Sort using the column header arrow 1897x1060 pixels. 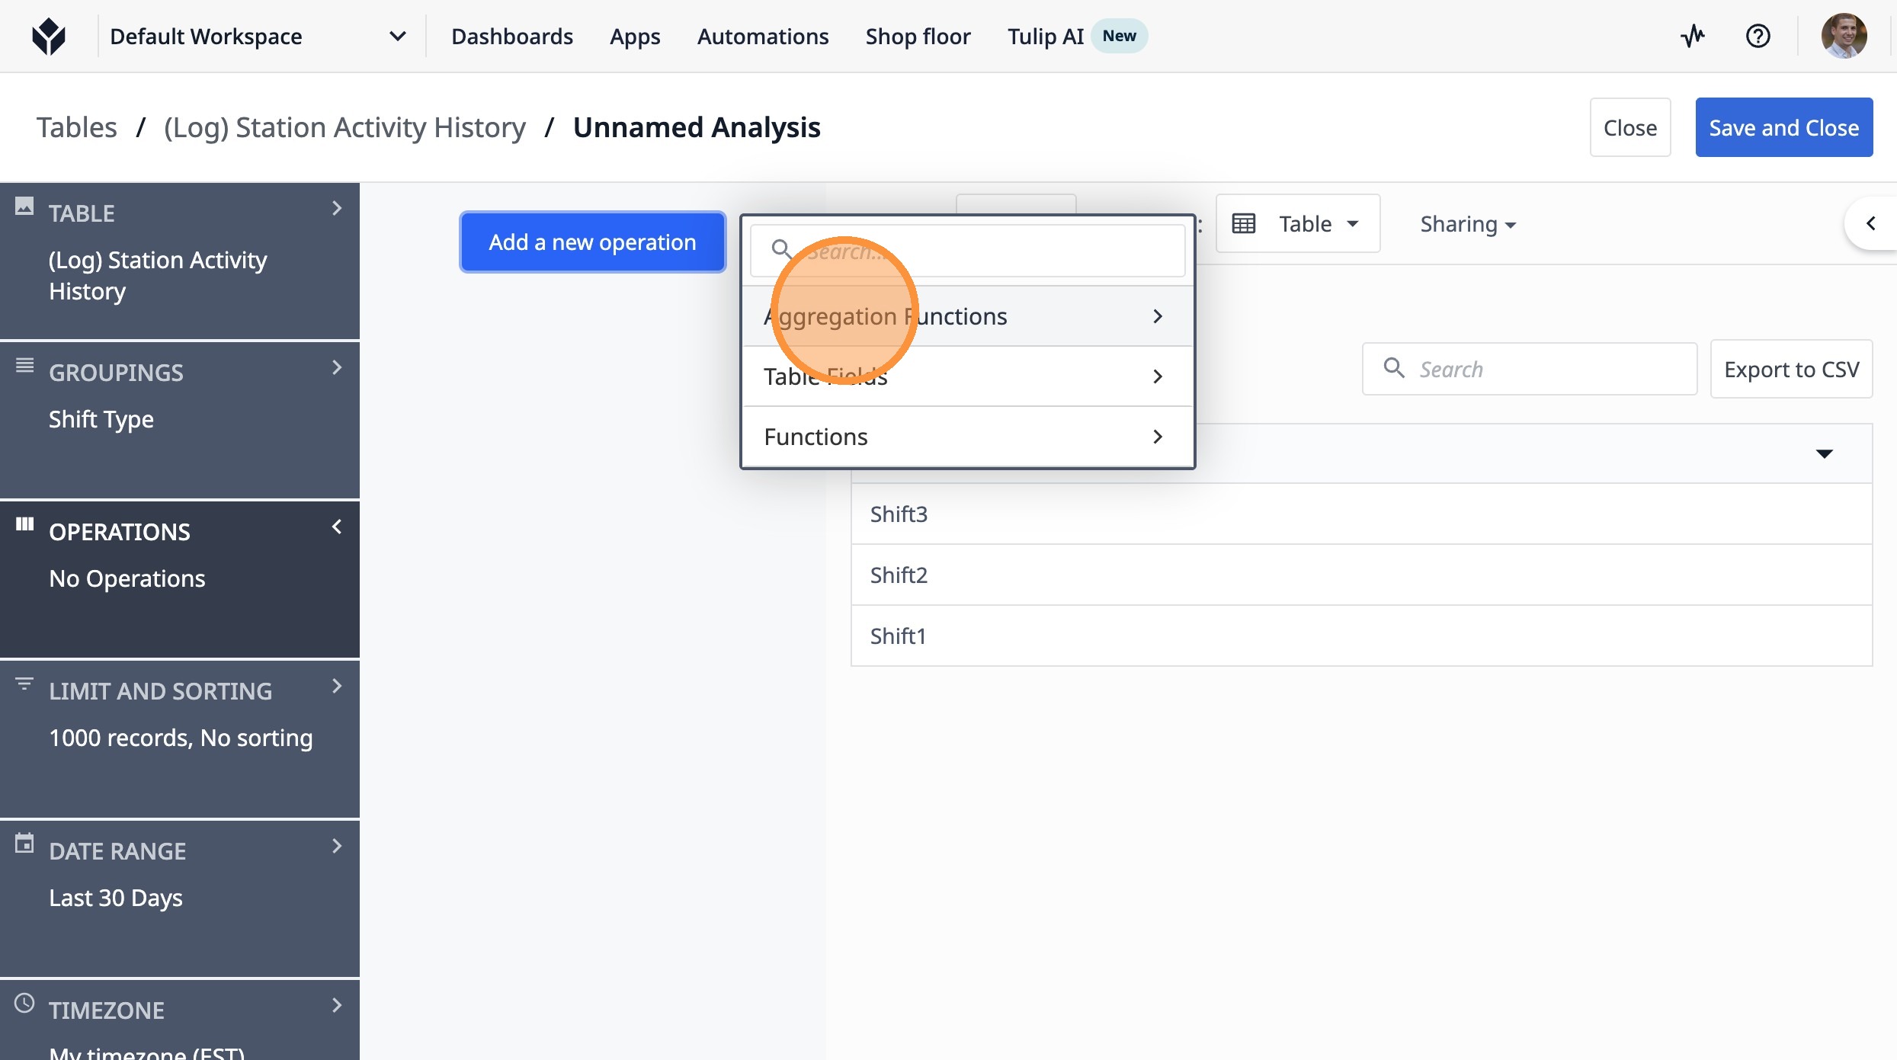coord(1824,454)
